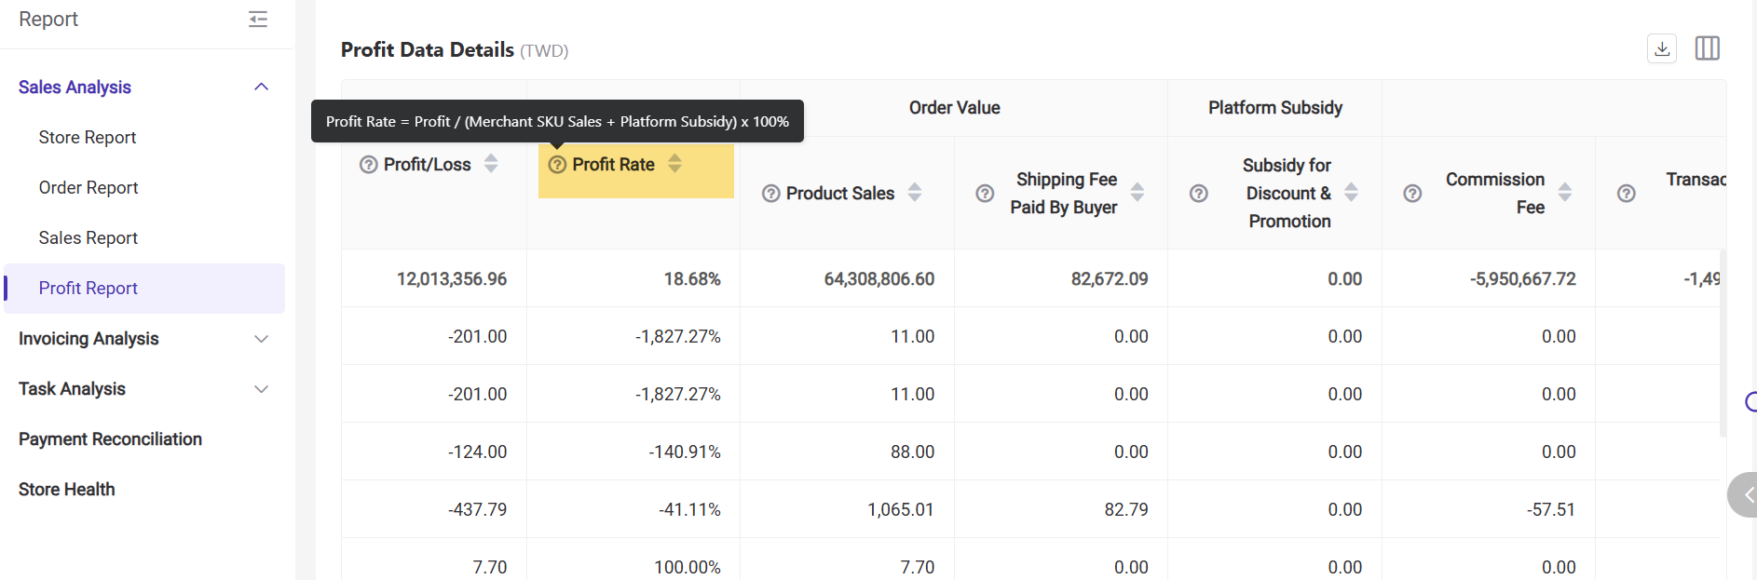
Task: Open Store Report
Action: pos(88,138)
